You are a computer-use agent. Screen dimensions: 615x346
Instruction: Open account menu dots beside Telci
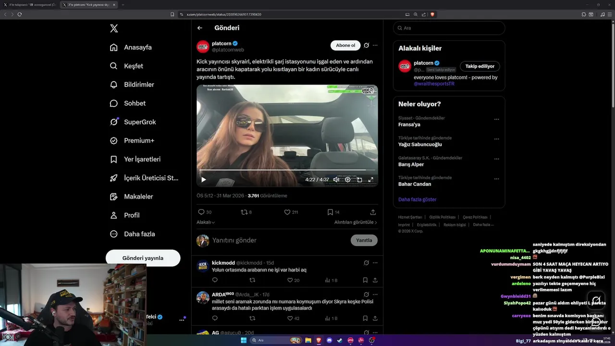pos(182,320)
